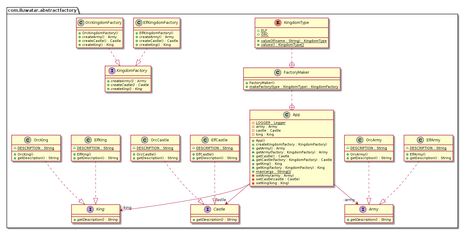Click the nesting circle-plus above FactoryMaker
Viewport: 464px width, 231px height.
[292, 65]
